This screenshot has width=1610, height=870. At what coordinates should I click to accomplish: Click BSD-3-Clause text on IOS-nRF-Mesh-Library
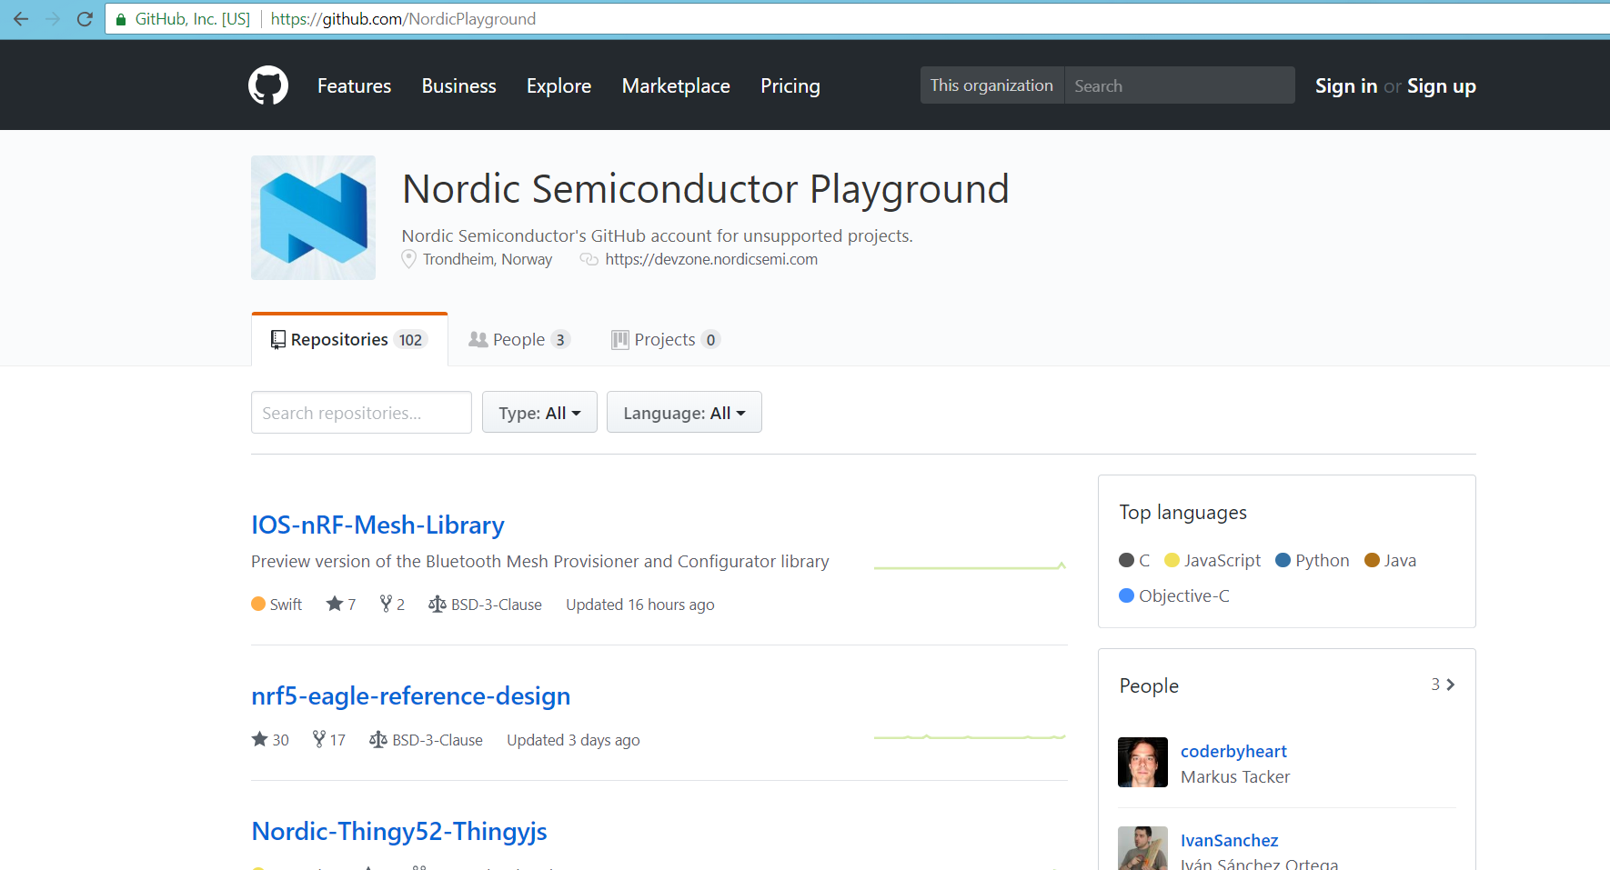coord(496,605)
